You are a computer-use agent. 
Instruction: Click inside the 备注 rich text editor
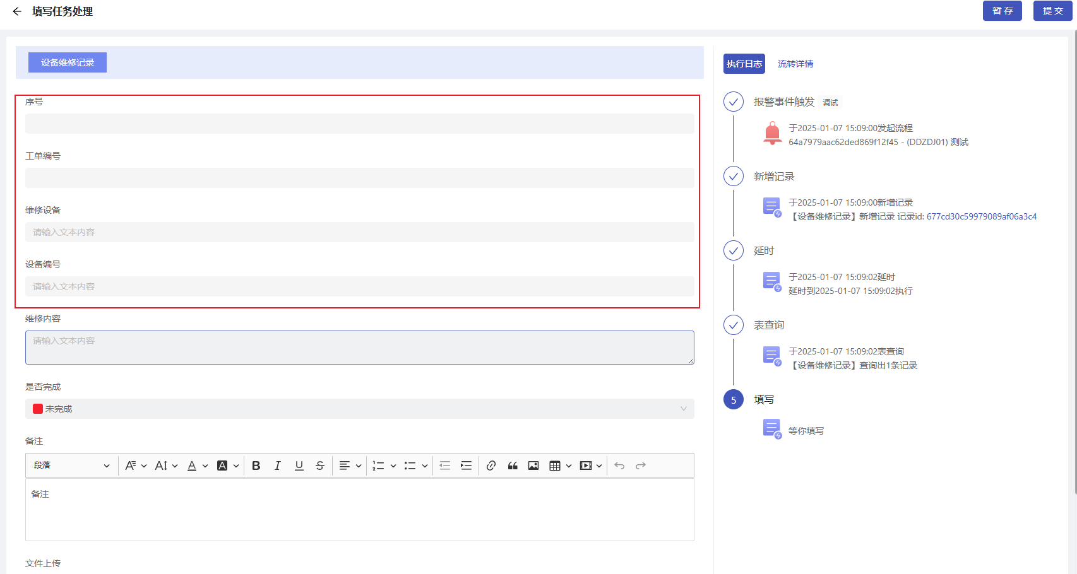pyautogui.click(x=360, y=510)
